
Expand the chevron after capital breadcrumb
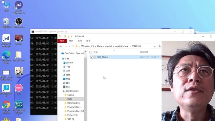[114, 46]
